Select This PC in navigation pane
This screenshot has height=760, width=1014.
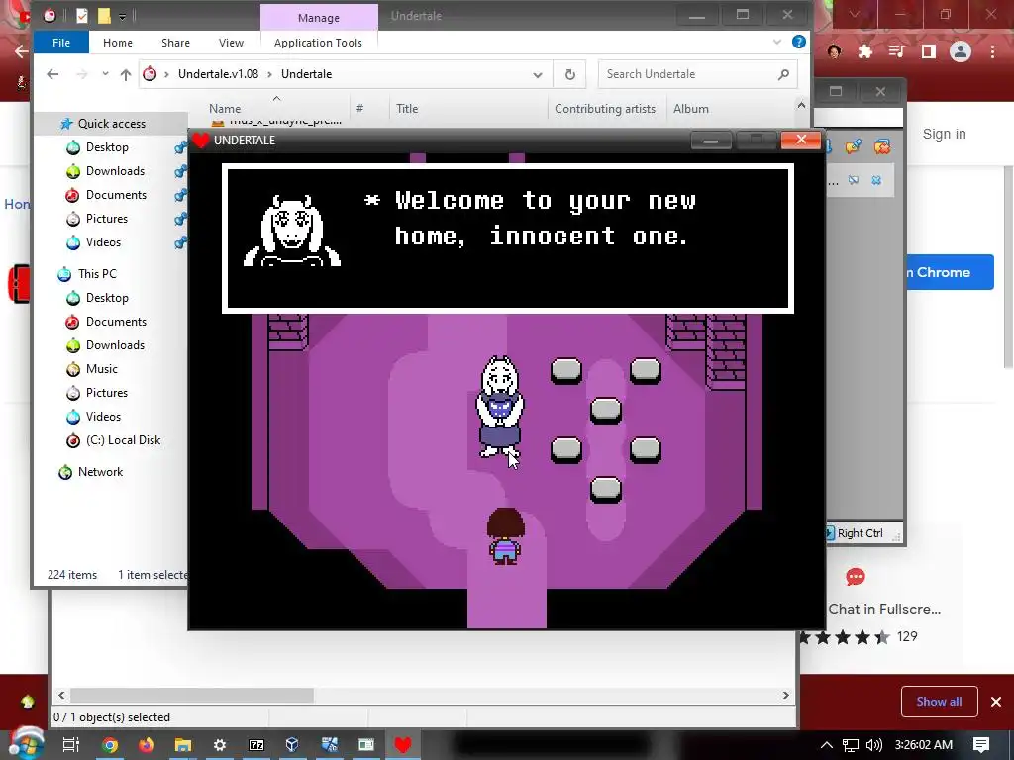[x=97, y=274]
